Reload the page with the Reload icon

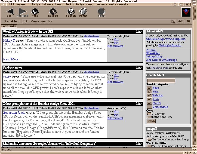53,11
